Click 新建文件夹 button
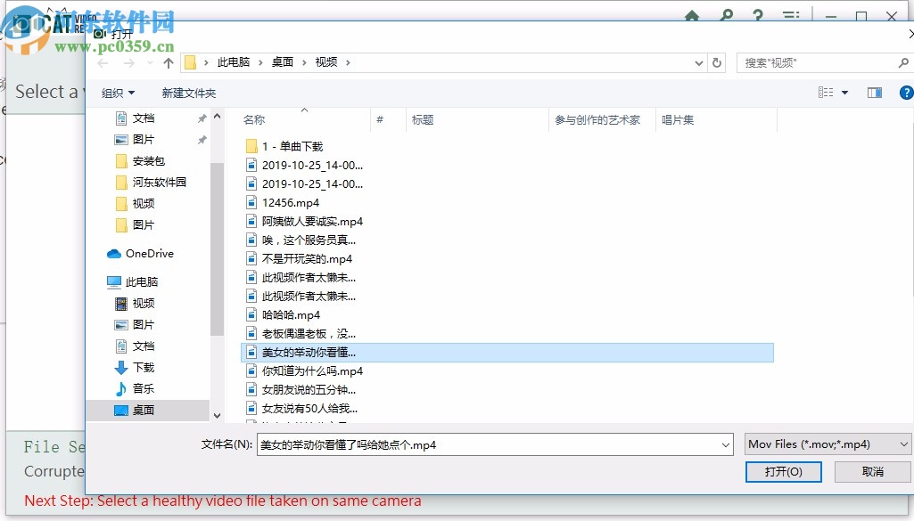The width and height of the screenshot is (914, 521). 189,94
